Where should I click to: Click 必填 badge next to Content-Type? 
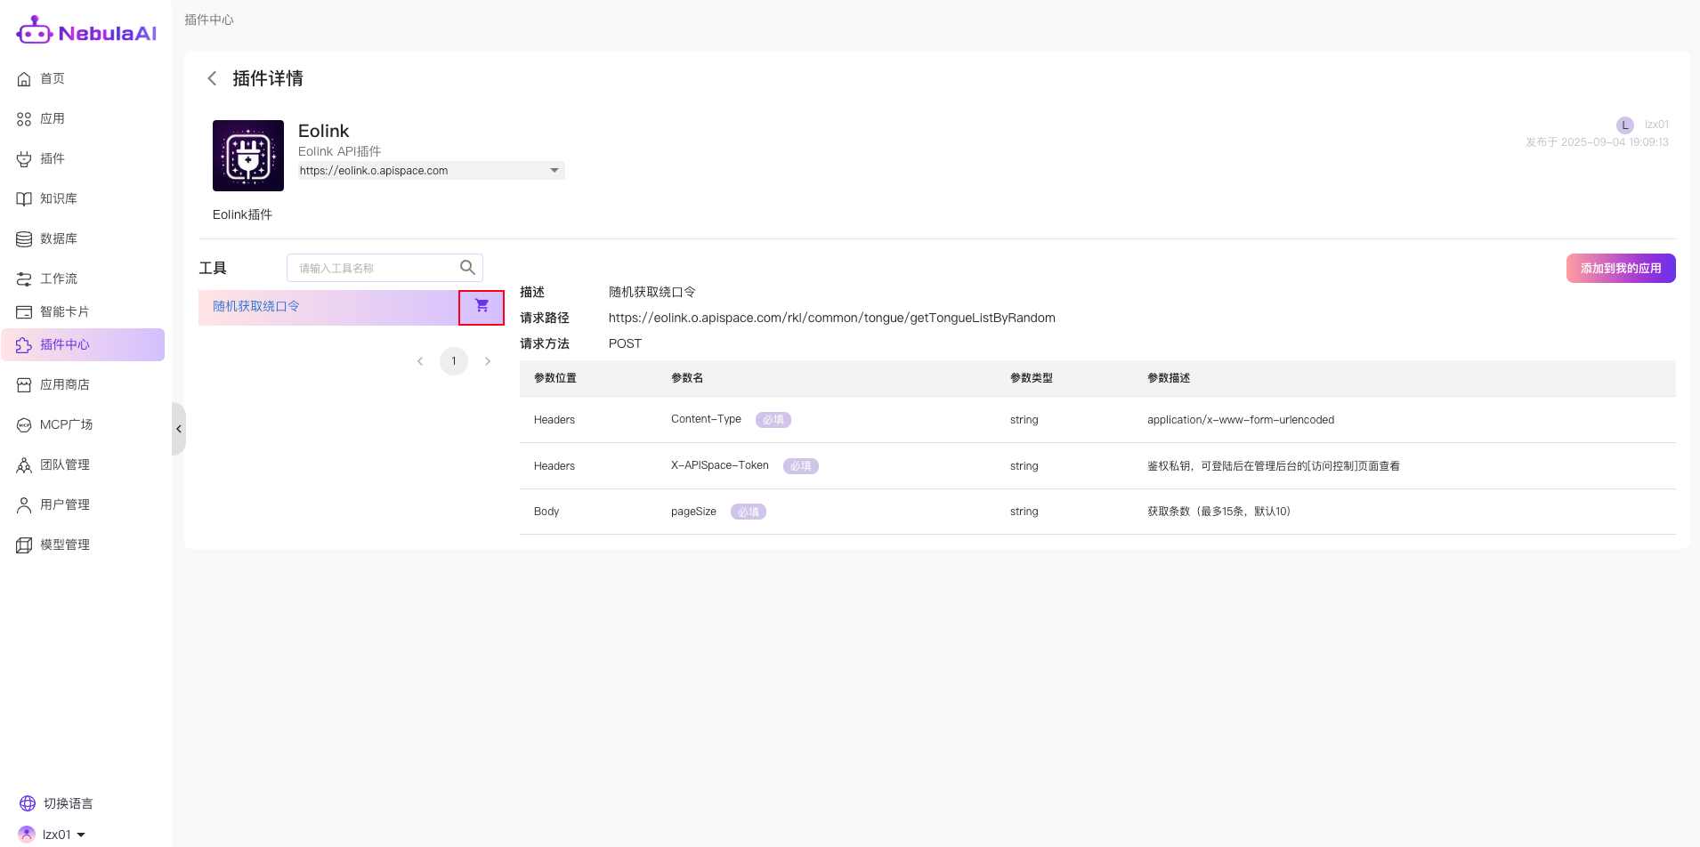[x=773, y=420]
